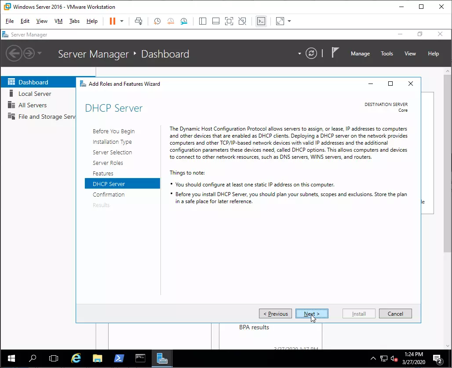Image resolution: width=452 pixels, height=368 pixels.
Task: Open Task View on the taskbar
Action: (54, 358)
